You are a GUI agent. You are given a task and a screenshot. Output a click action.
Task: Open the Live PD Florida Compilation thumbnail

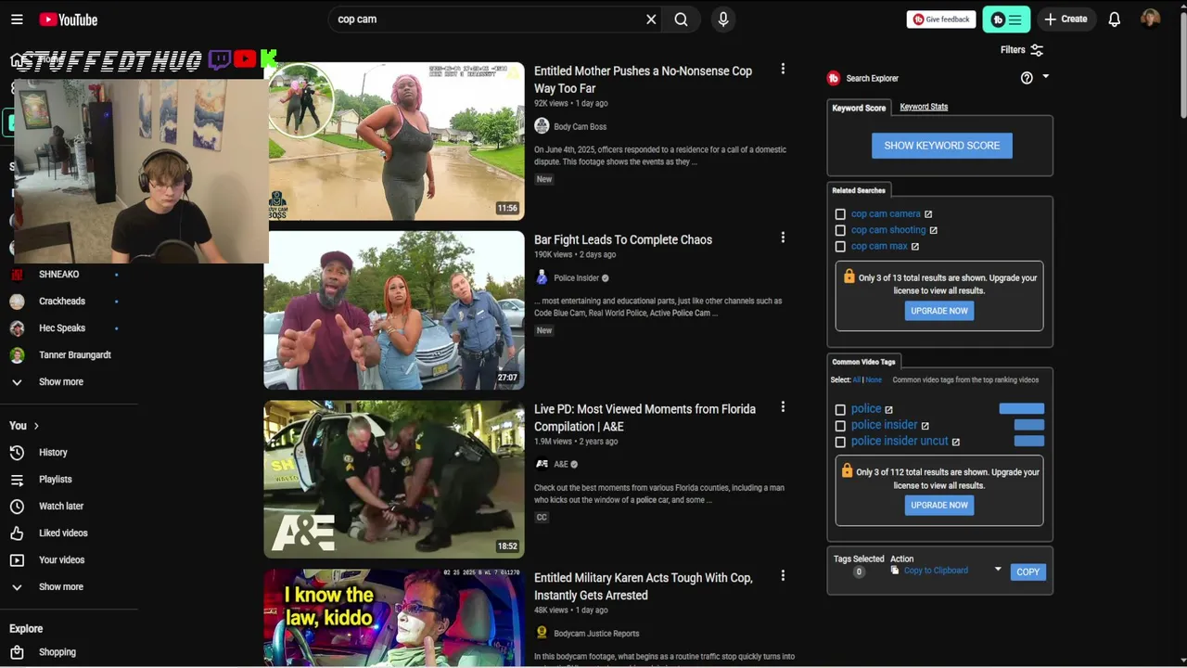point(394,479)
